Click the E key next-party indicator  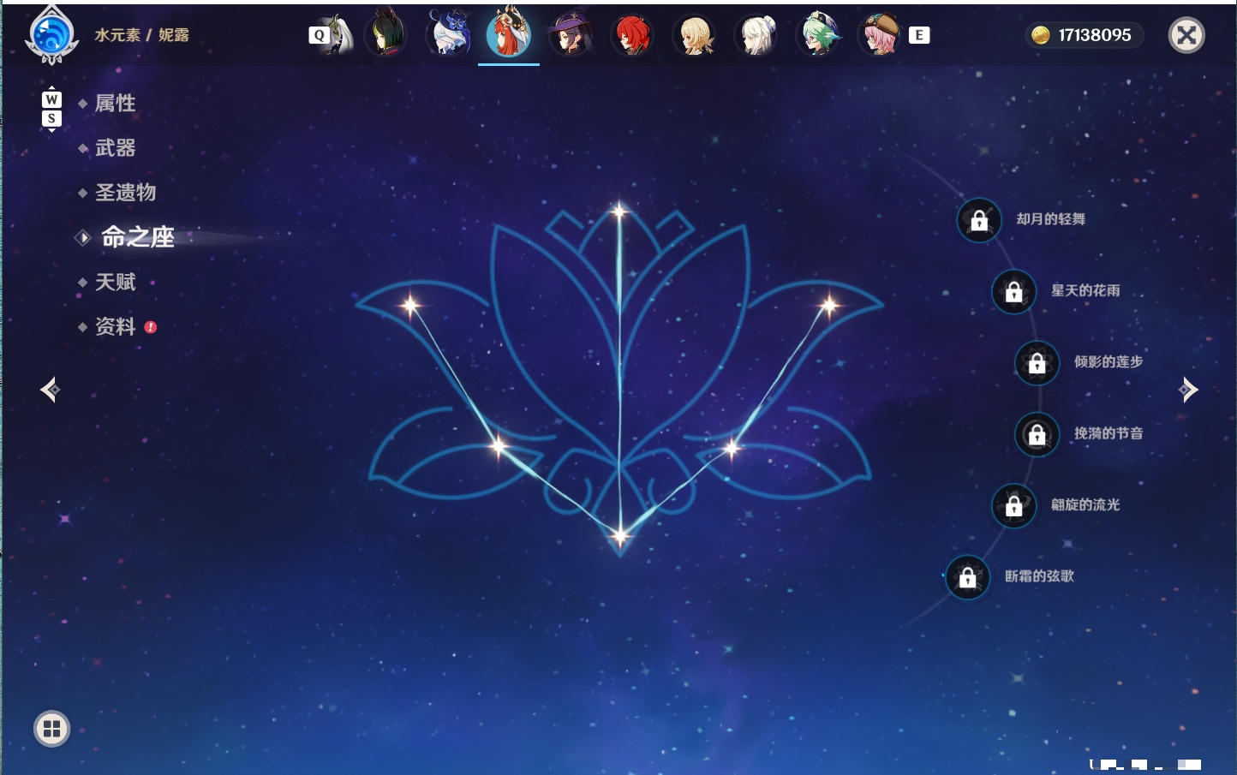click(919, 35)
